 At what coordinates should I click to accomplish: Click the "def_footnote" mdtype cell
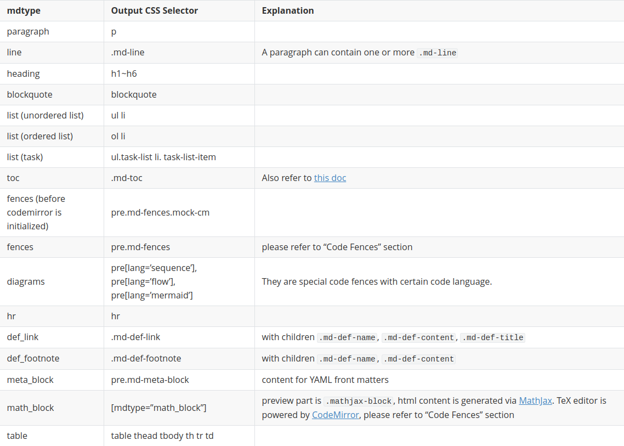pyautogui.click(x=33, y=358)
